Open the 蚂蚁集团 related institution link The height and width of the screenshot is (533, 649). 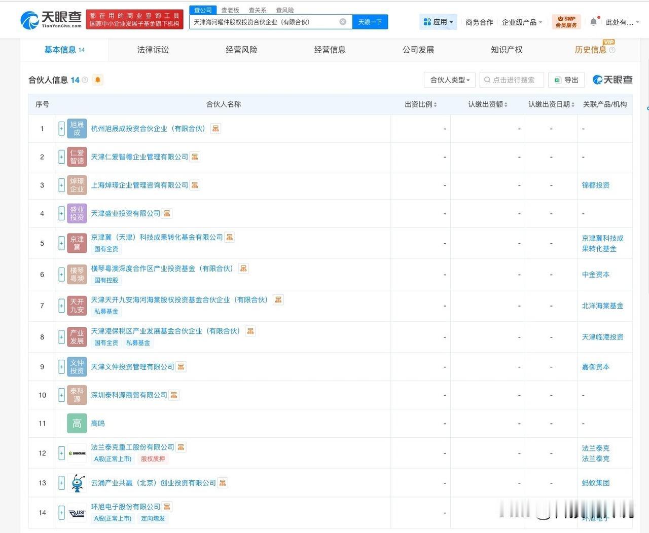click(x=596, y=483)
